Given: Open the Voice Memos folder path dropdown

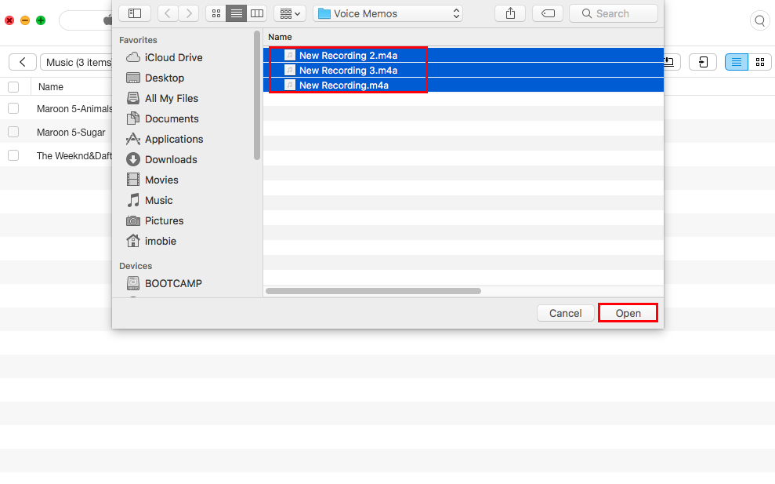Looking at the screenshot, I should pyautogui.click(x=388, y=13).
